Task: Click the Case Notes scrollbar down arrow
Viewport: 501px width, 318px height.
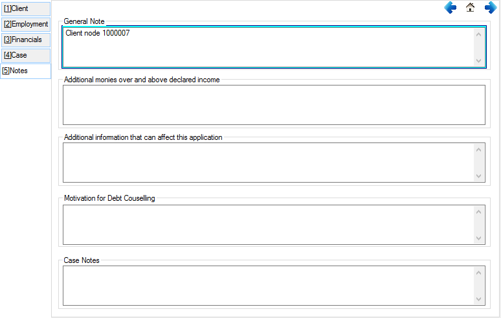Action: click(479, 299)
